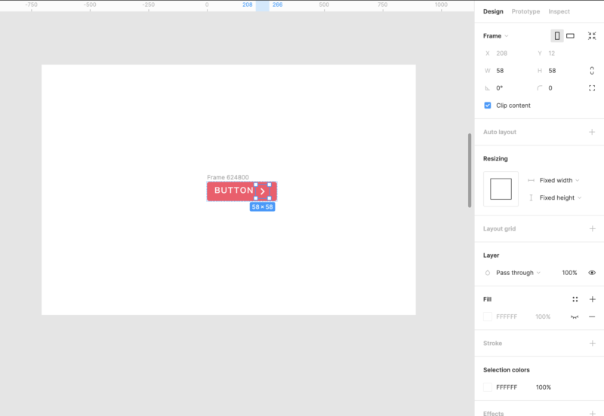Uncheck the Clip content checkbox
This screenshot has height=416, width=604.
(x=488, y=106)
